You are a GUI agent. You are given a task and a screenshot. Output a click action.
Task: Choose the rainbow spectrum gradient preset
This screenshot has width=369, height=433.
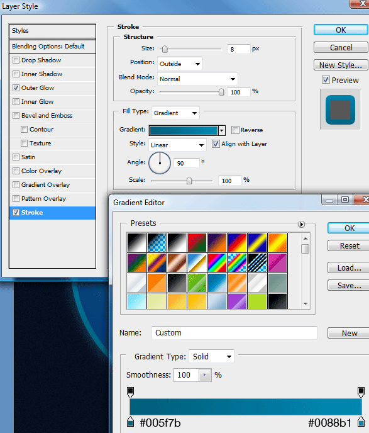pyautogui.click(x=217, y=262)
